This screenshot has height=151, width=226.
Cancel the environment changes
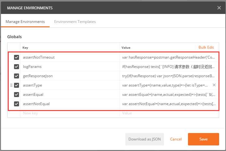(176, 139)
